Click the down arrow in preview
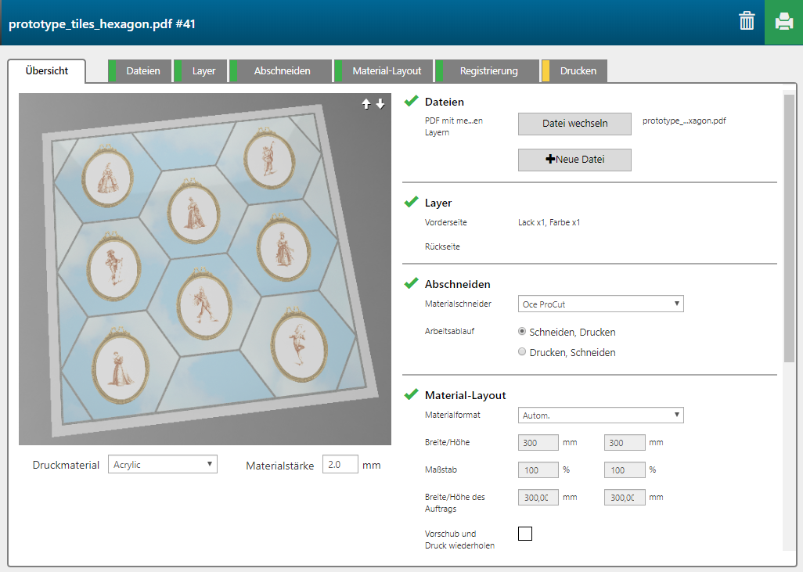The height and width of the screenshot is (572, 803). tap(380, 104)
